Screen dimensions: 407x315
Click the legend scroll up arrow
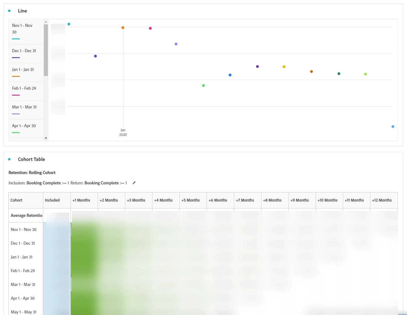point(46,22)
